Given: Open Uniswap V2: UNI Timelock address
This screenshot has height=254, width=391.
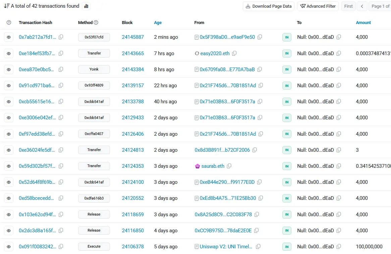Looking at the screenshot, I should [226, 247].
